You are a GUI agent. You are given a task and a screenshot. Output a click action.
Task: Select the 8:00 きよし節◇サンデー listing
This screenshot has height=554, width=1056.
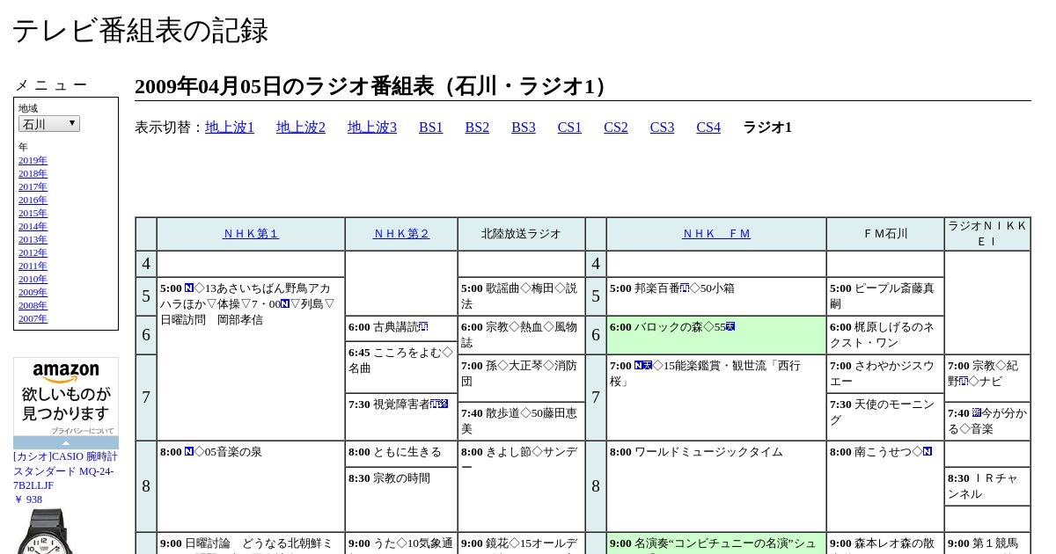[521, 486]
